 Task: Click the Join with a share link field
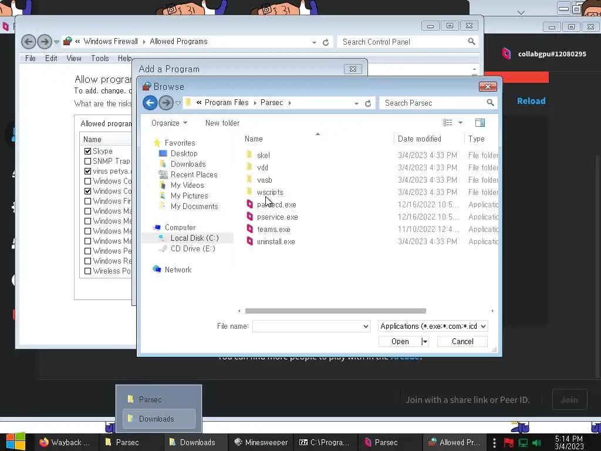pyautogui.click(x=470, y=399)
